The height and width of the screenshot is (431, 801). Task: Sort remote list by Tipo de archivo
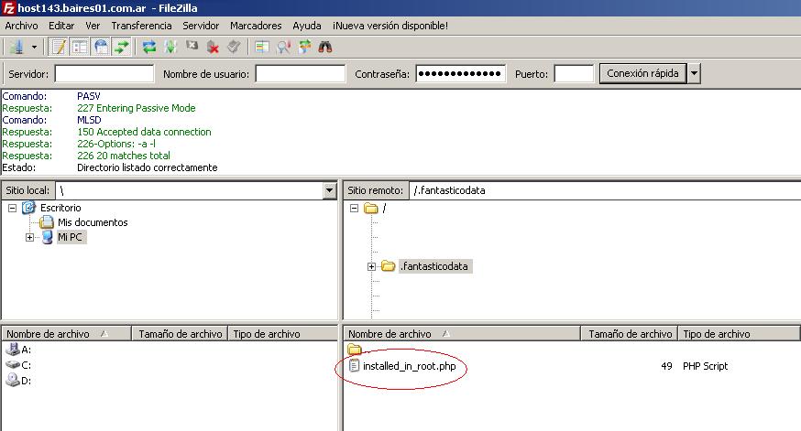(739, 334)
